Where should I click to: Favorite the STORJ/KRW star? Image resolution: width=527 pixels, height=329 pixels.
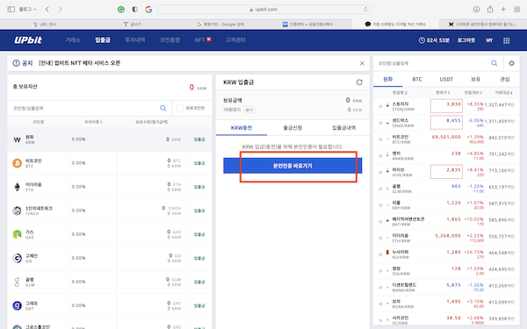click(x=380, y=106)
